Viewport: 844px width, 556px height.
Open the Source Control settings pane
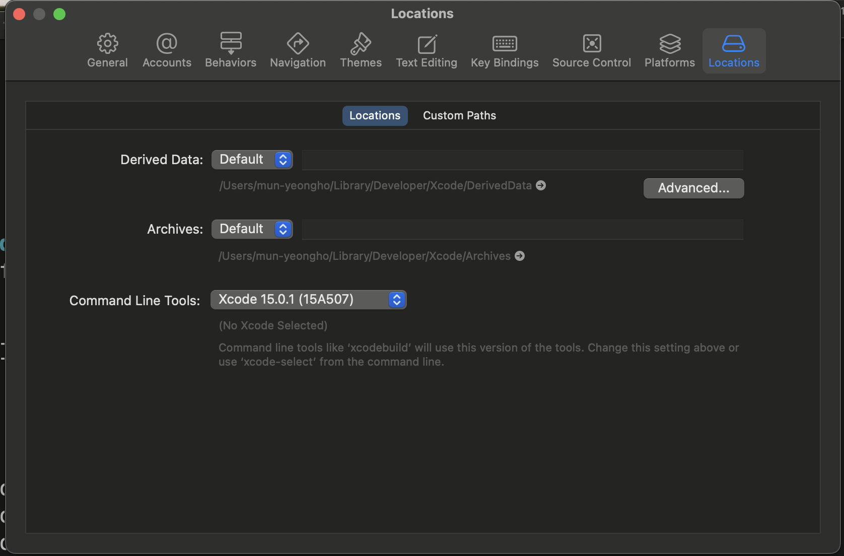pos(591,50)
